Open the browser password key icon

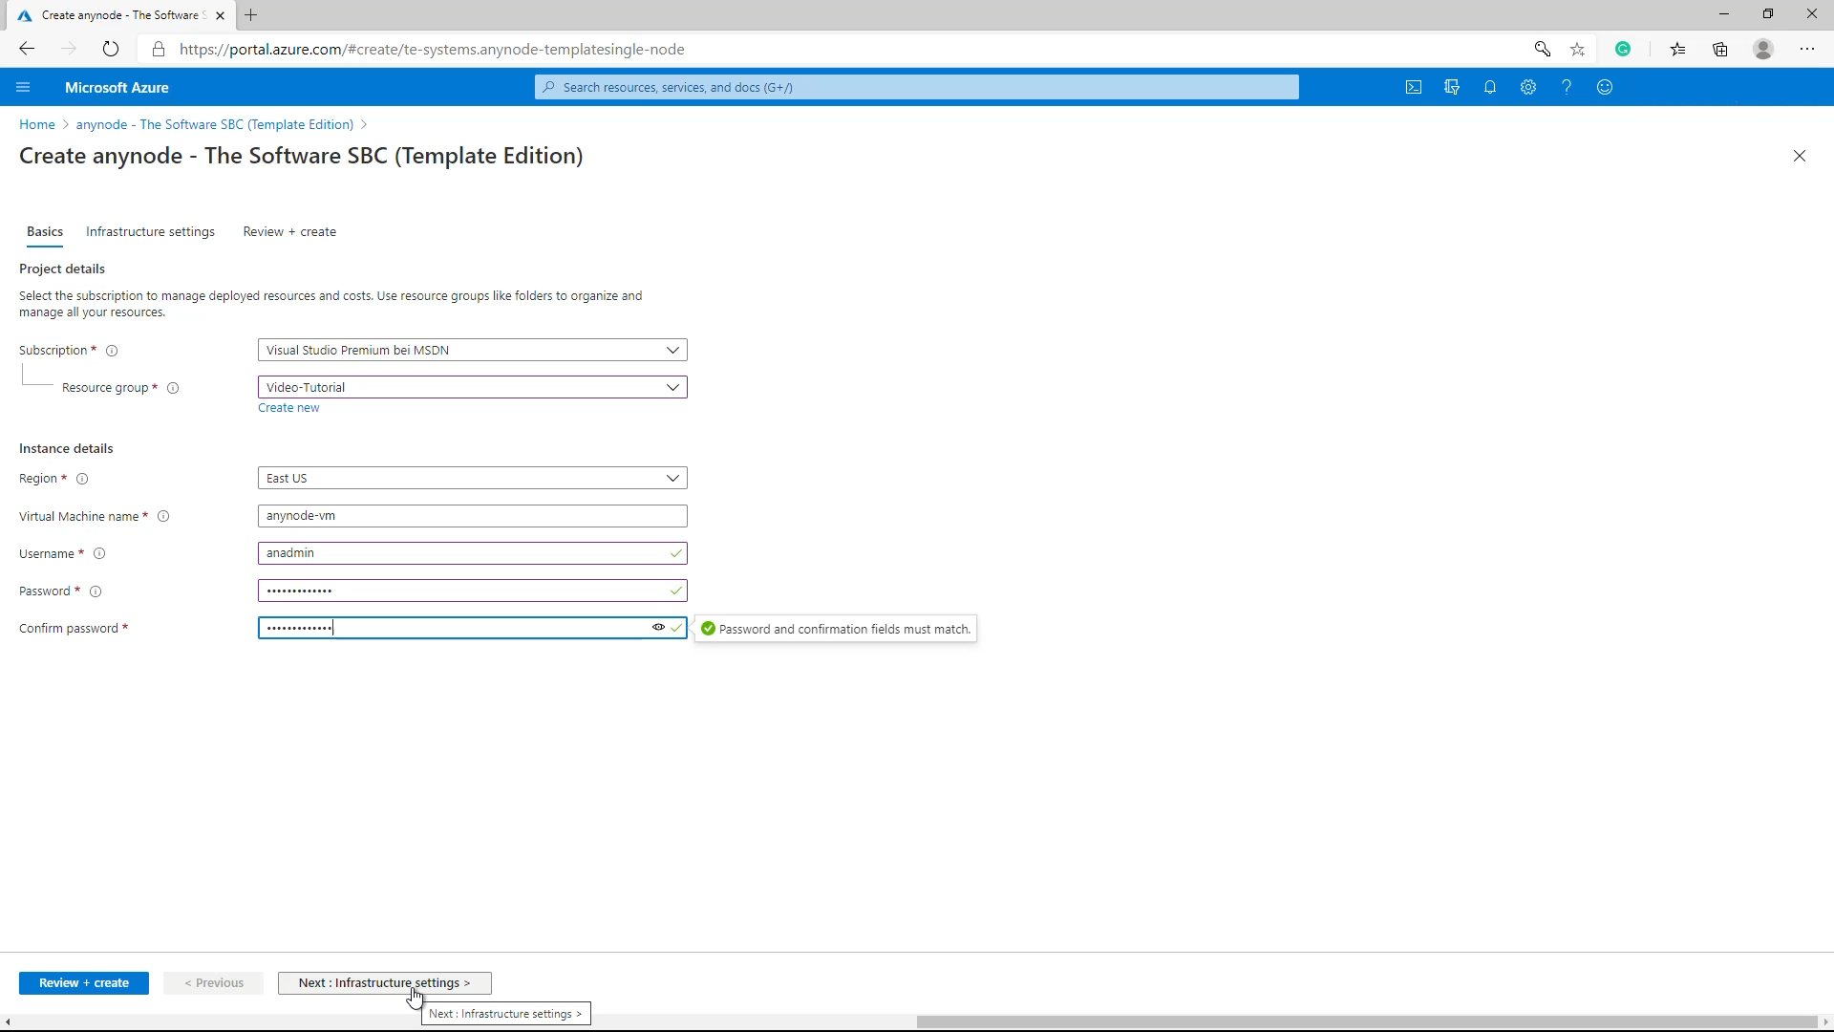pyautogui.click(x=1542, y=49)
